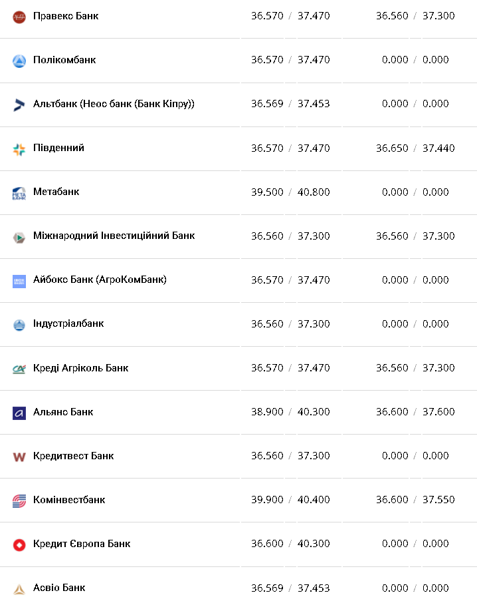Open the Правекс Банк link

click(66, 15)
